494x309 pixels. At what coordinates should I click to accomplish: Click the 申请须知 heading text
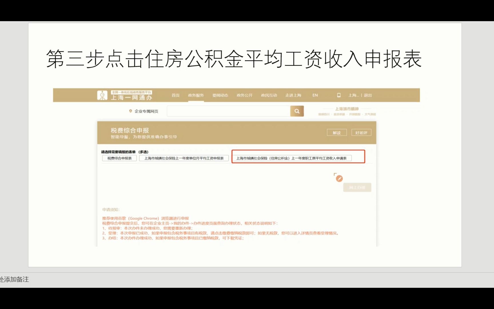pos(111,210)
